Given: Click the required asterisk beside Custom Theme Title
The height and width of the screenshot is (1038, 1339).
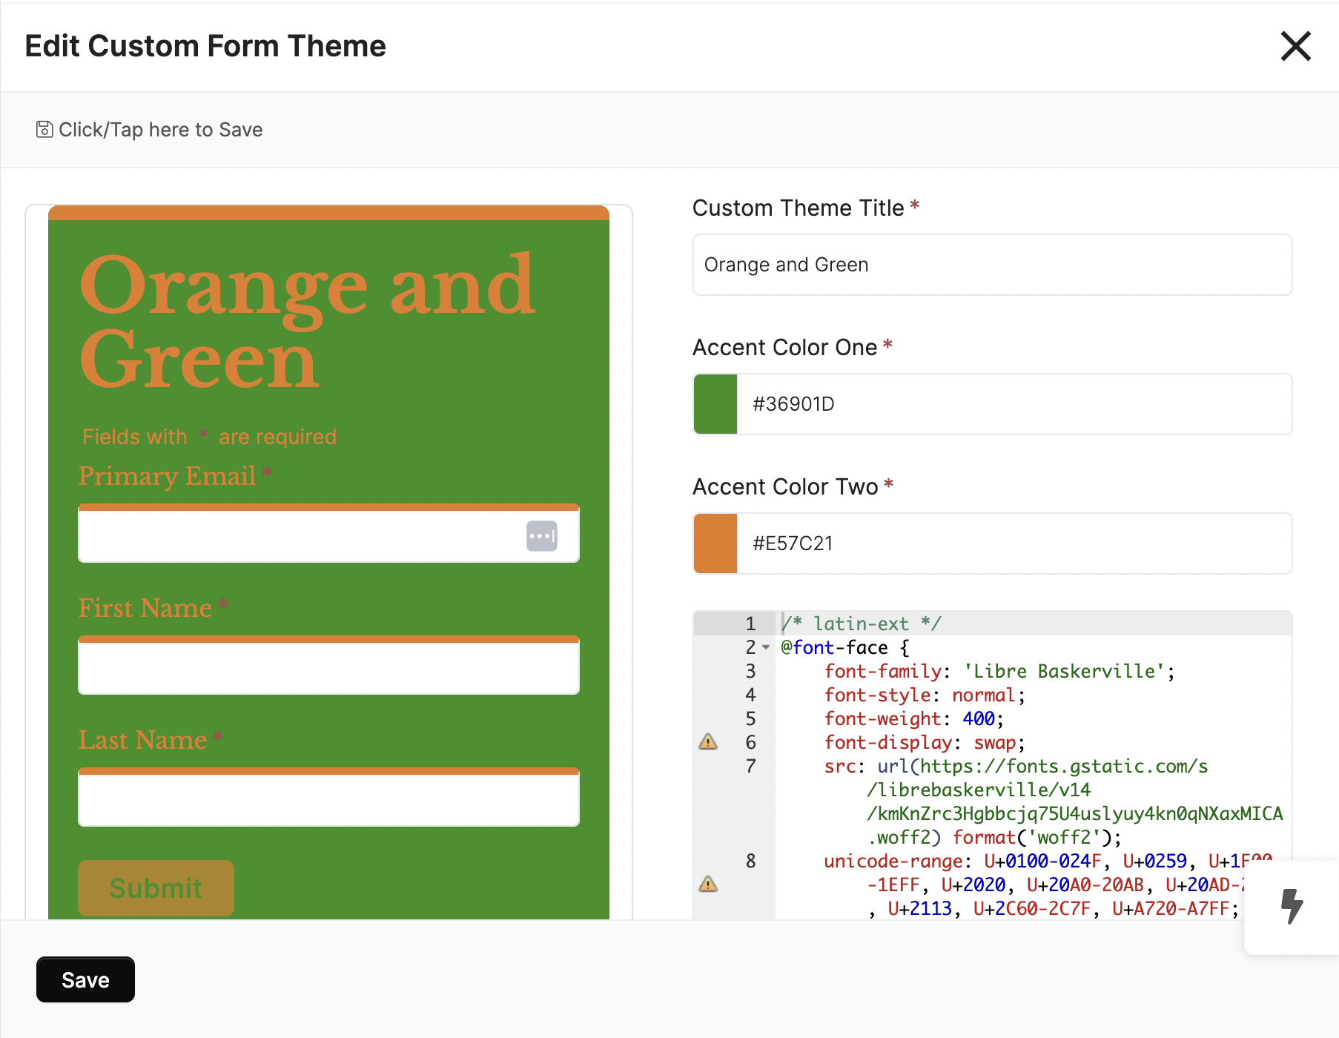Looking at the screenshot, I should (915, 207).
